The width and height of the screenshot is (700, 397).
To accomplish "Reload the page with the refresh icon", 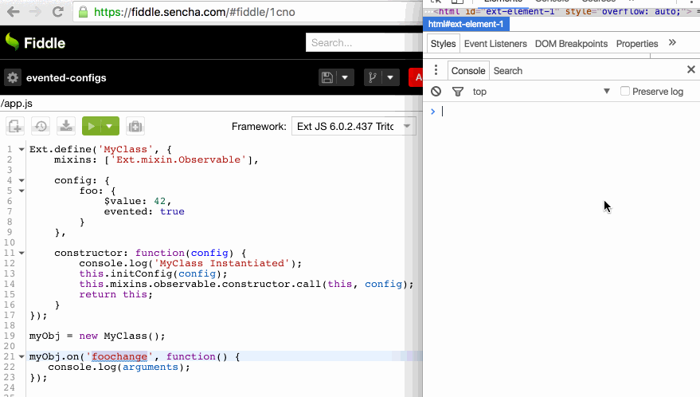I will click(x=57, y=12).
